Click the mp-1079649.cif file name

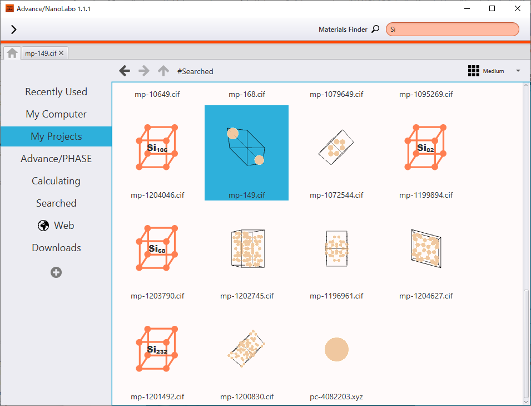(336, 94)
